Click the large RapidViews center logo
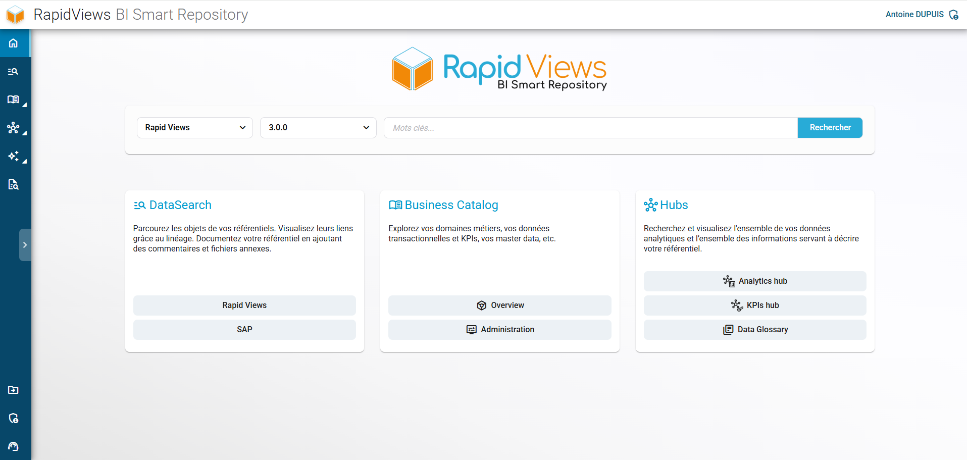Viewport: 967px width, 460px height. (499, 69)
